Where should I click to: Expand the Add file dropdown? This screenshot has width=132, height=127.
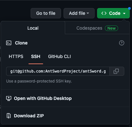[x=79, y=13]
